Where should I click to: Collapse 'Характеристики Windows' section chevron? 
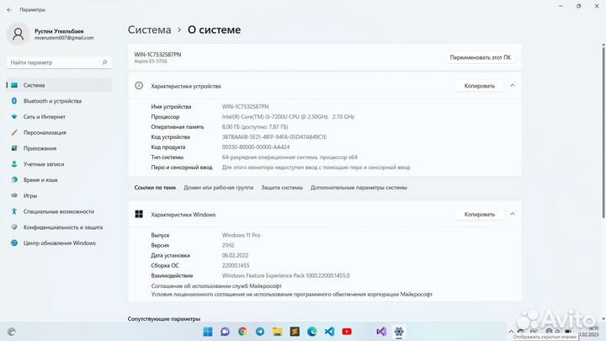pos(513,214)
